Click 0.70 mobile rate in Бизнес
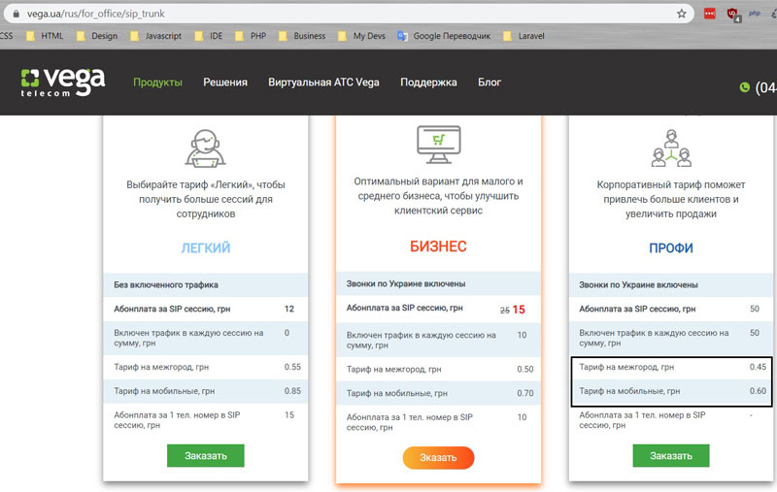This screenshot has width=777, height=492. (x=525, y=393)
